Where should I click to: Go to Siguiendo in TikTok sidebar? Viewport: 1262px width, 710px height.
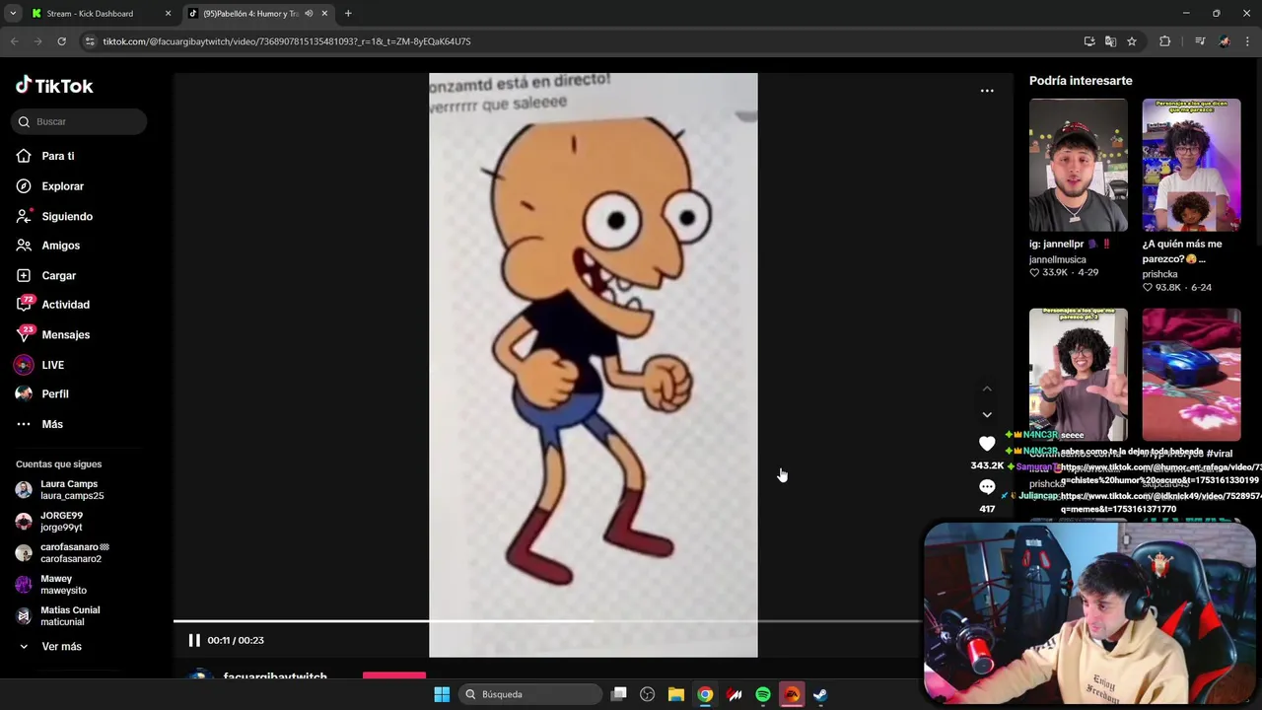(x=54, y=216)
